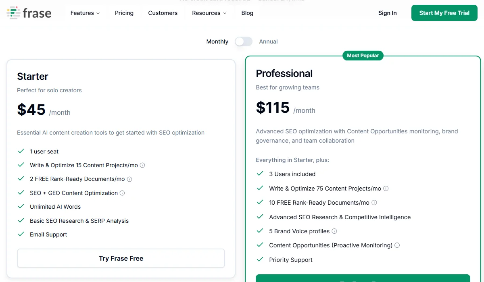484x282 pixels.
Task: Go to the Blog section
Action: 247,13
